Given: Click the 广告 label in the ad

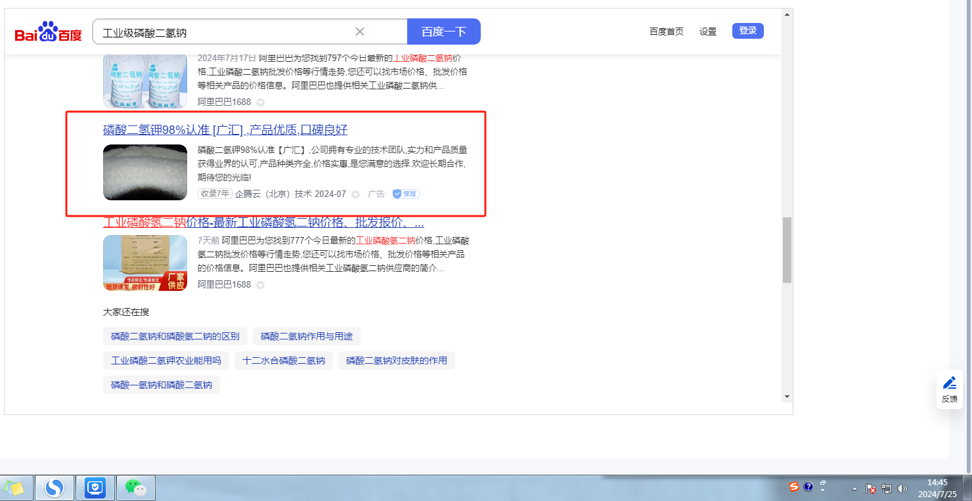Looking at the screenshot, I should point(376,194).
